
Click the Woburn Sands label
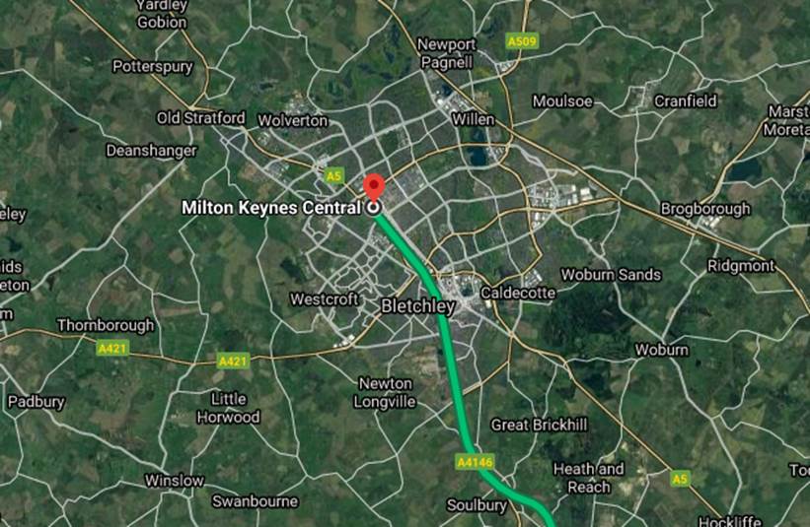coord(611,275)
